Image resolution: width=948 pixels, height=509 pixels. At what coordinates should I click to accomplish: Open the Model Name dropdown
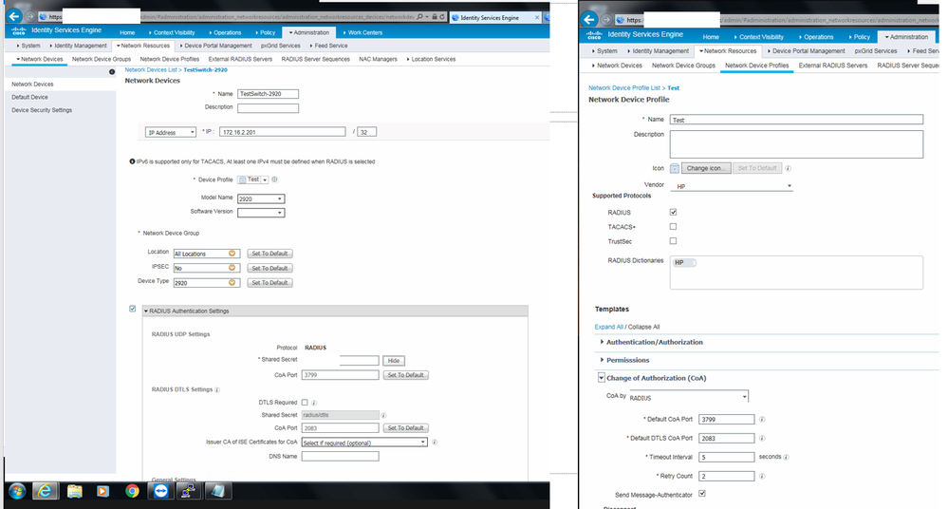coord(261,198)
